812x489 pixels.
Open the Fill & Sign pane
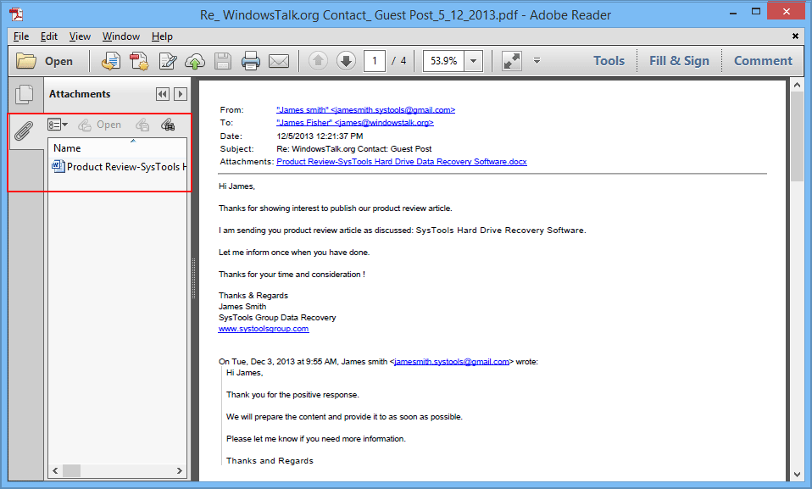coord(679,61)
